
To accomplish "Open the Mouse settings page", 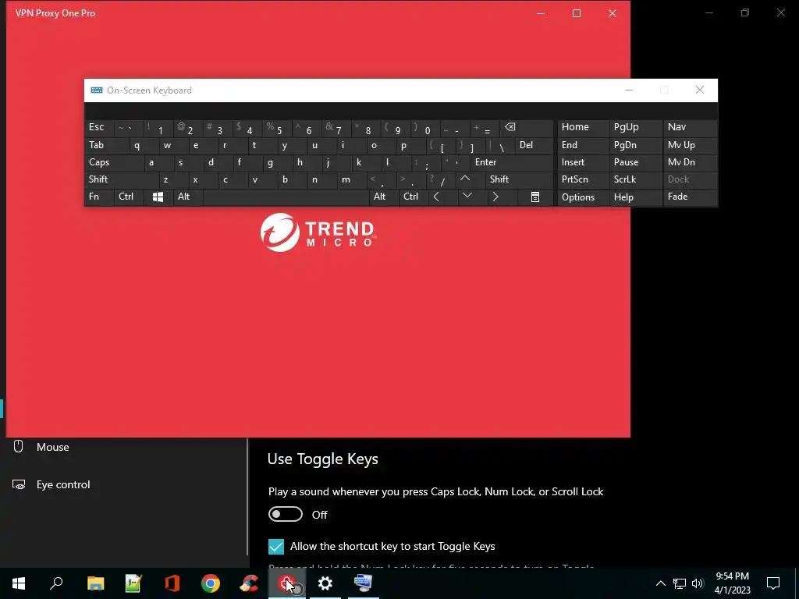I will coord(123,447).
